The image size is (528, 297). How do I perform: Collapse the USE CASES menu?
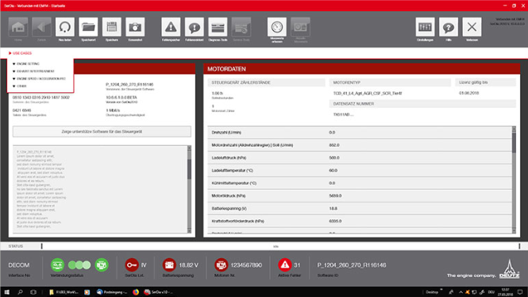click(x=20, y=53)
